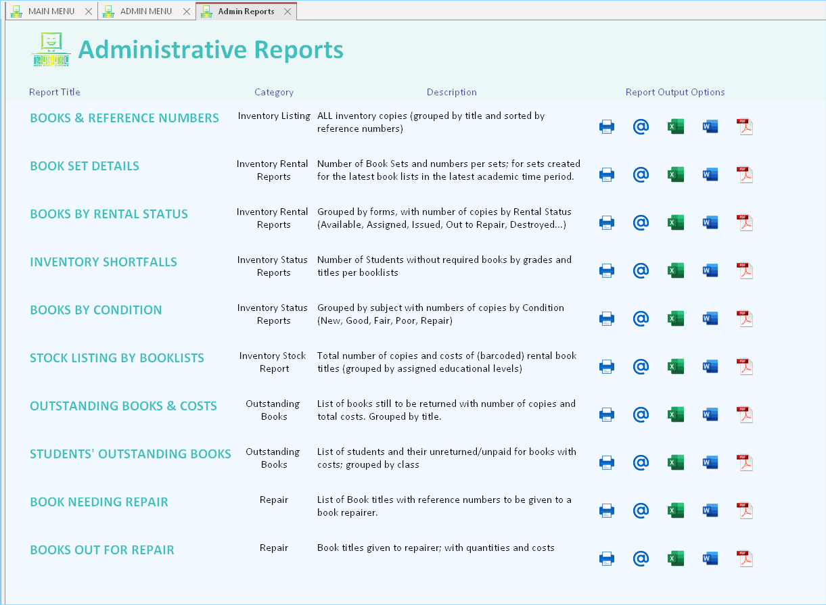Export Inventory Shortfalls to PDF
Viewport: 826px width, 605px height.
(x=745, y=270)
